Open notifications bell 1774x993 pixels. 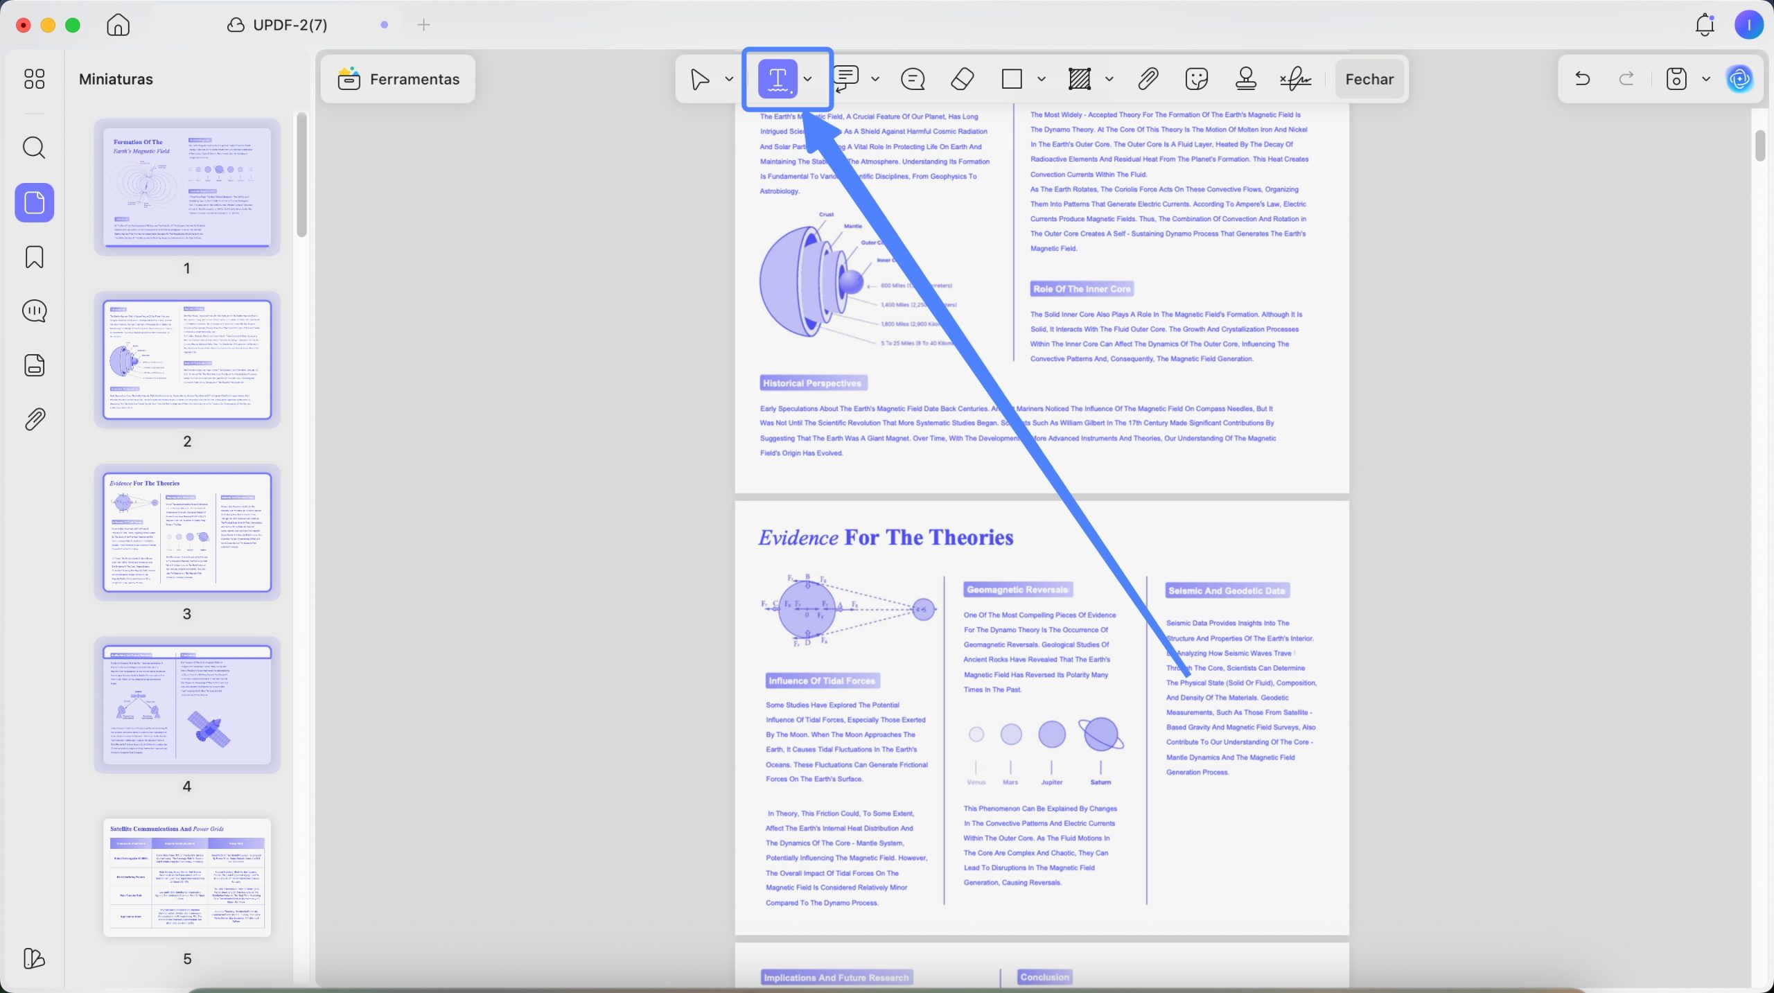(x=1705, y=25)
